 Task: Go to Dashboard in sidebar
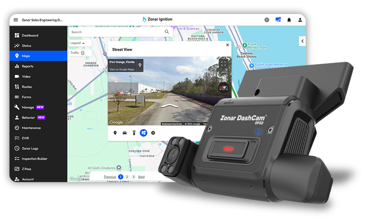pyautogui.click(x=38, y=35)
